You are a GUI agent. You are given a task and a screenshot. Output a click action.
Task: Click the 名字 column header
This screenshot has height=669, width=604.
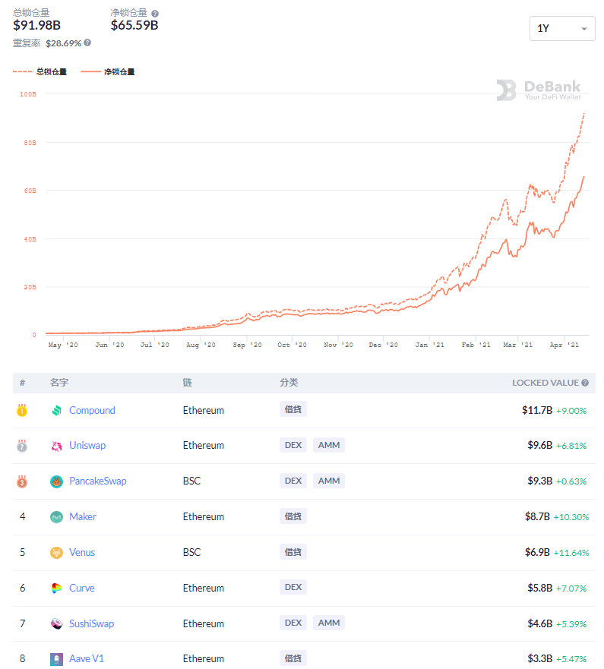tap(59, 383)
